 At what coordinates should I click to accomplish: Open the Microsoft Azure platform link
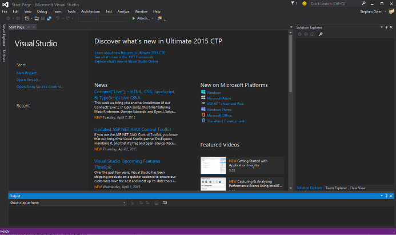[x=219, y=98]
